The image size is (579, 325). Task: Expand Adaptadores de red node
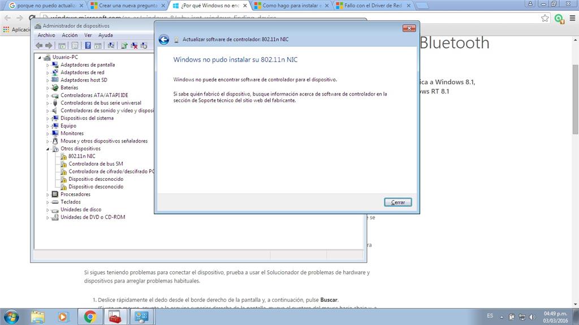(47, 72)
